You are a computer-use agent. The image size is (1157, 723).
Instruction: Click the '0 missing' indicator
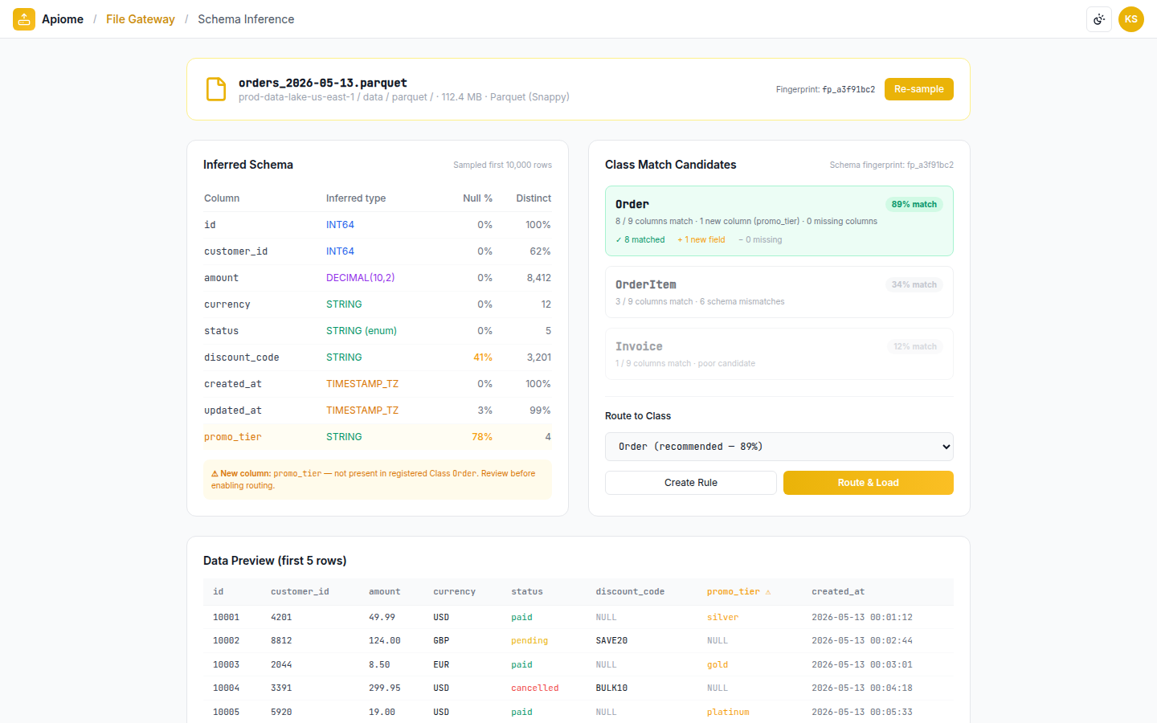tap(760, 239)
